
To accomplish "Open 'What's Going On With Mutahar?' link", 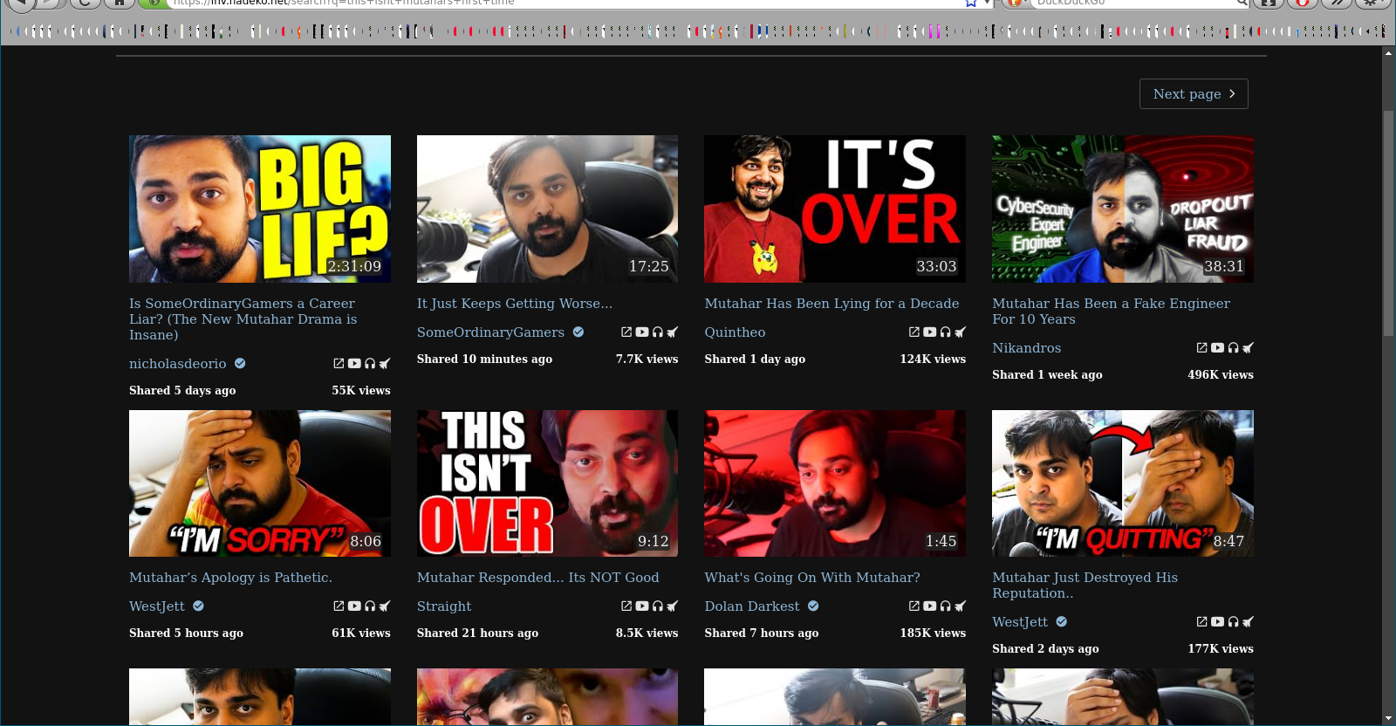I will point(812,578).
